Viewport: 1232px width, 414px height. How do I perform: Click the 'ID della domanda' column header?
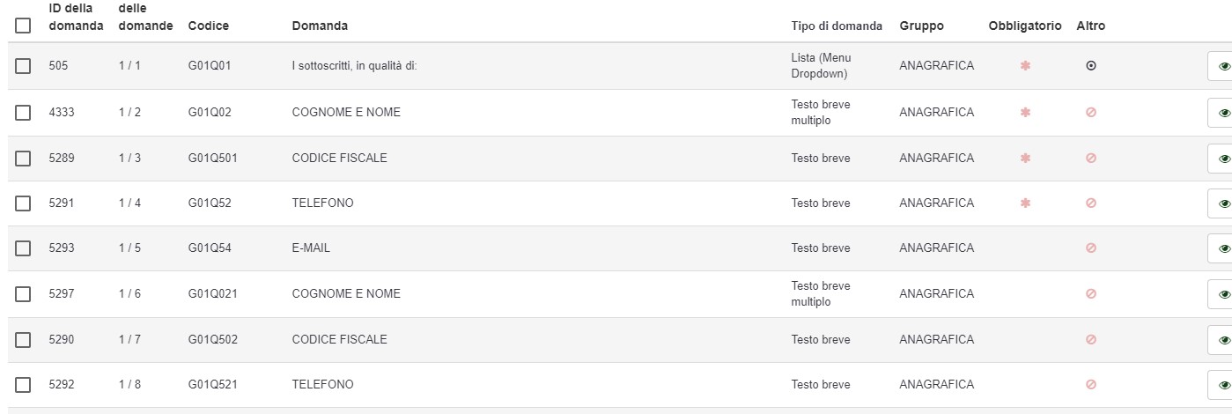[76, 18]
